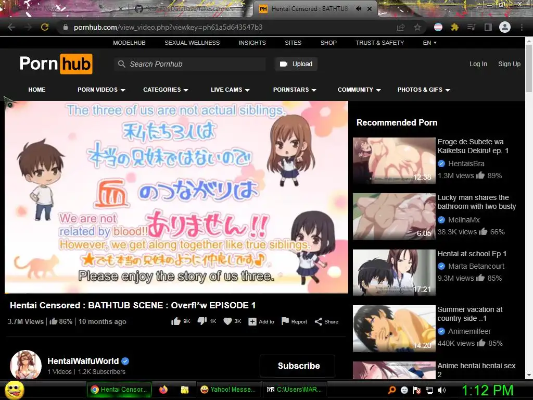533x400 pixels.
Task: Click the address bar URL
Action: pyautogui.click(x=168, y=27)
